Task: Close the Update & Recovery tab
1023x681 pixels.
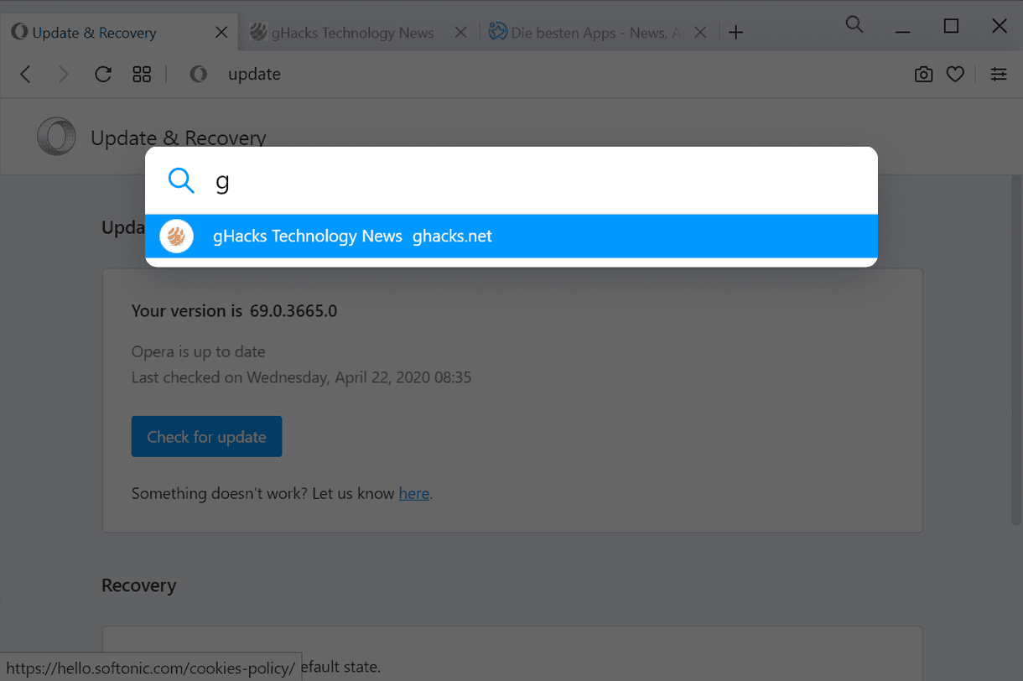Action: point(221,33)
